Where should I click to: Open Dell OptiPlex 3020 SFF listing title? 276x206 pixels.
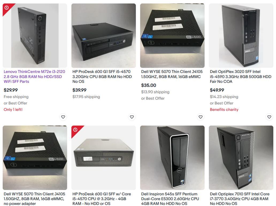click(240, 76)
